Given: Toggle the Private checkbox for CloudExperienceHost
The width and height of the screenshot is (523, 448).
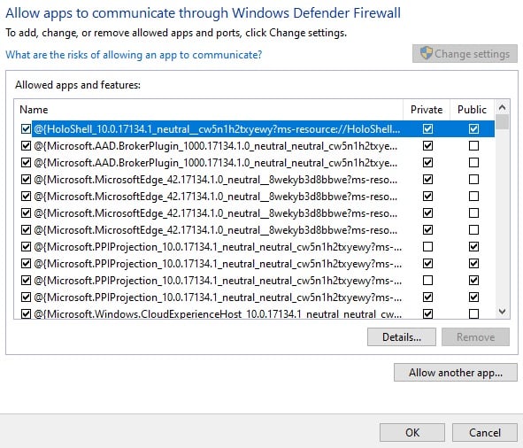Looking at the screenshot, I should (427, 313).
